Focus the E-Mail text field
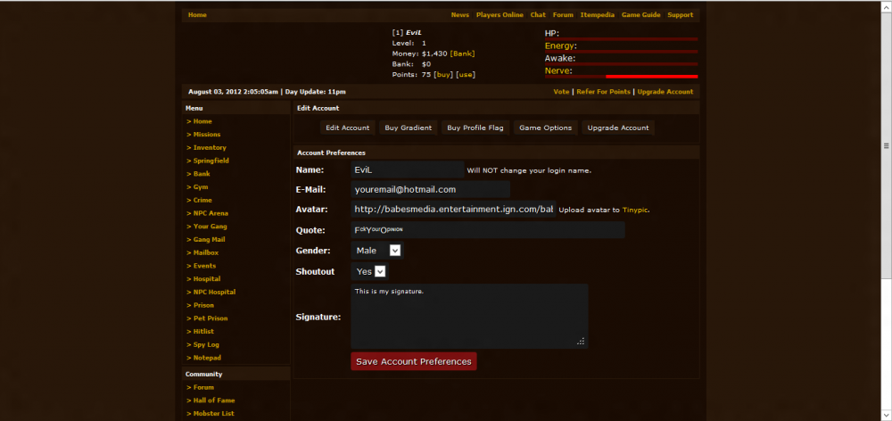The image size is (892, 421). click(430, 189)
